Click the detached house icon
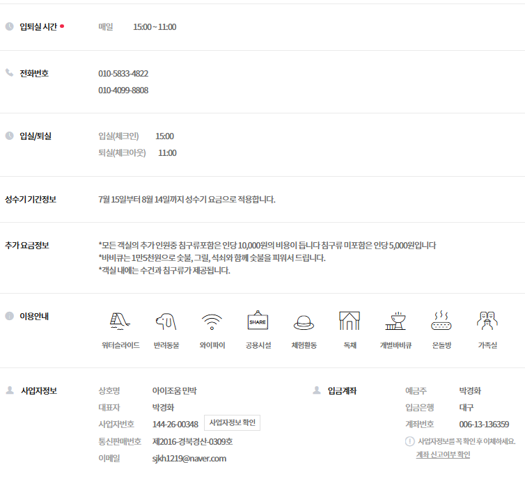Screen dimensions: 525x483 tap(350, 321)
